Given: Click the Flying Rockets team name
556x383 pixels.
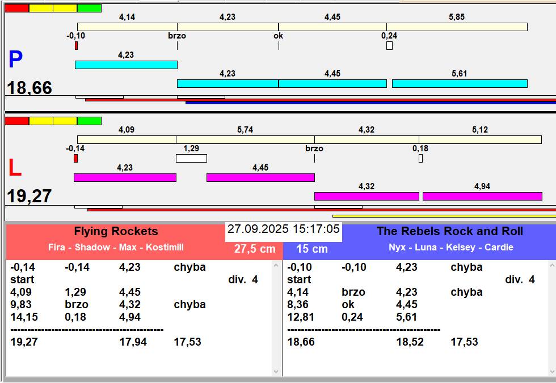Looking at the screenshot, I should click(116, 231).
